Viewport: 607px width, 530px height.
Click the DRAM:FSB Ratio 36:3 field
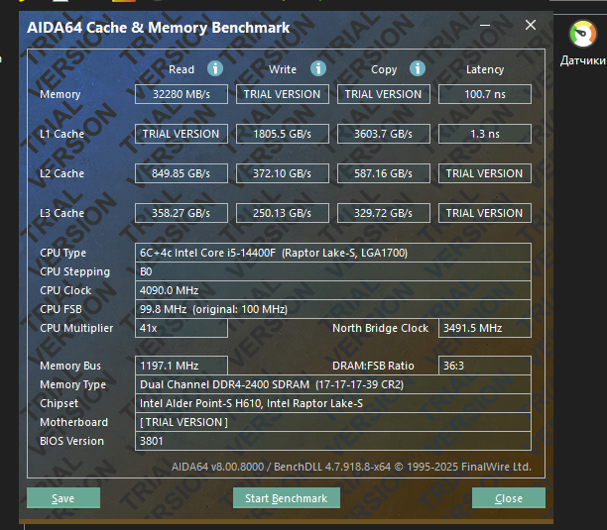(484, 366)
